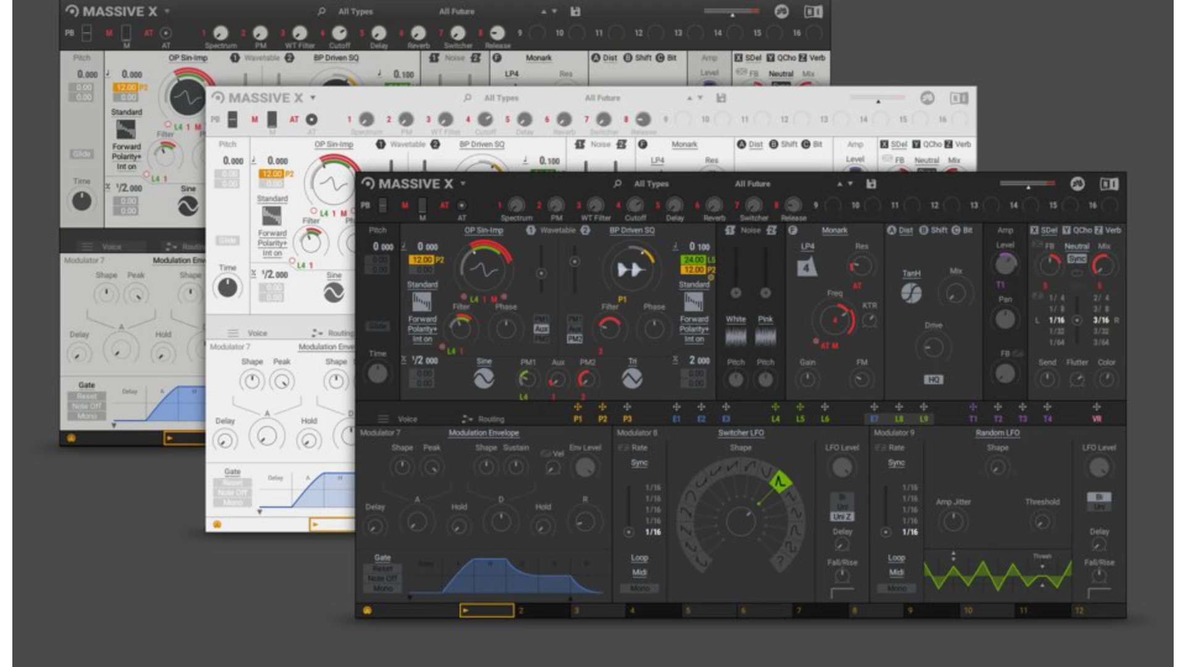Open the Modulation Envelope type menu
Viewport: 1186px width, 667px height.
[x=484, y=432]
